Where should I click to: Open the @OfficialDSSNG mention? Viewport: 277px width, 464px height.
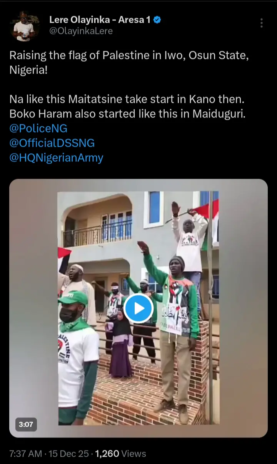[x=52, y=143]
